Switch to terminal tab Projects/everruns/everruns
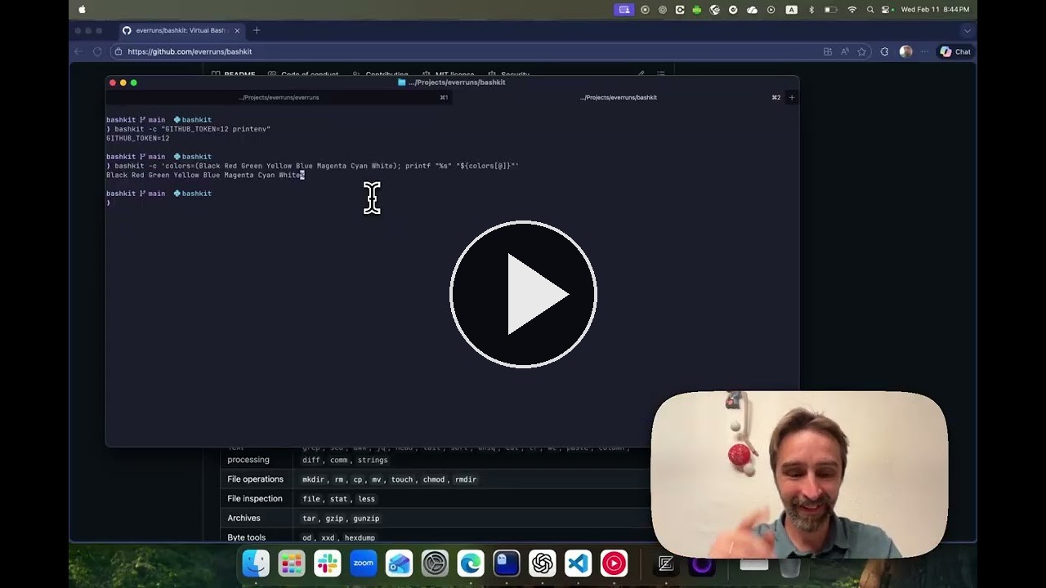 coord(279,97)
